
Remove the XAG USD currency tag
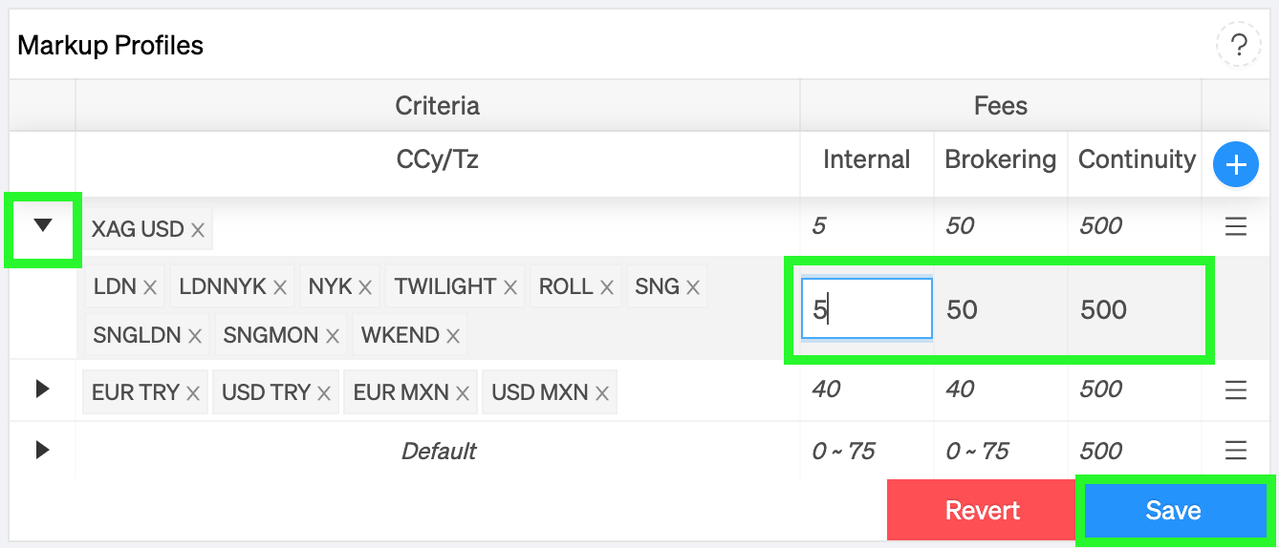click(198, 230)
